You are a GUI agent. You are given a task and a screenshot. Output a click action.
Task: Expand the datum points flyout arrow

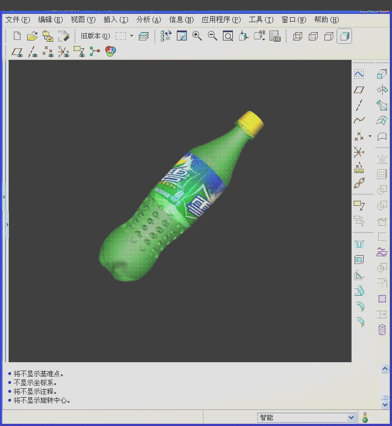pyautogui.click(x=370, y=136)
